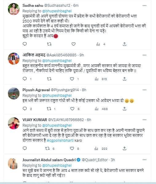Image resolution: width=156 pixels, height=184 pixels.
Task: Share Sudha sahu's tweet
Action: point(124,44)
